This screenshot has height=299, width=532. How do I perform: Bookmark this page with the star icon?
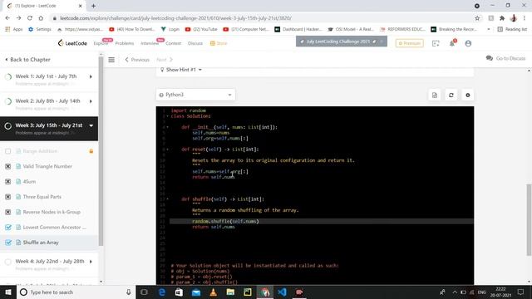pyautogui.click(x=477, y=18)
